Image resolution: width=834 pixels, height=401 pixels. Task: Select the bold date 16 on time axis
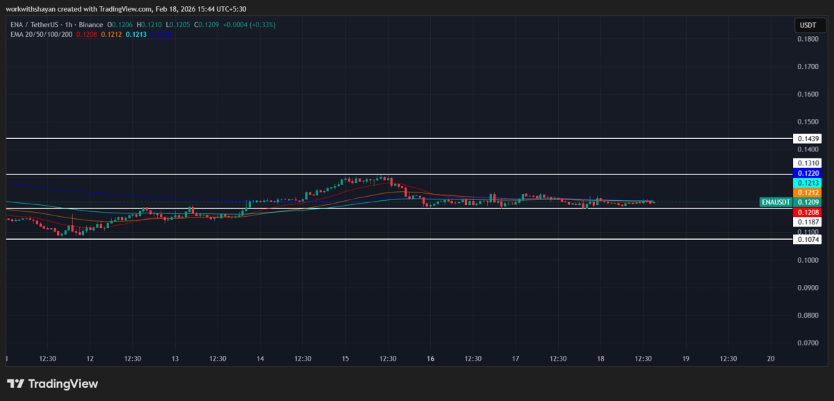430,359
